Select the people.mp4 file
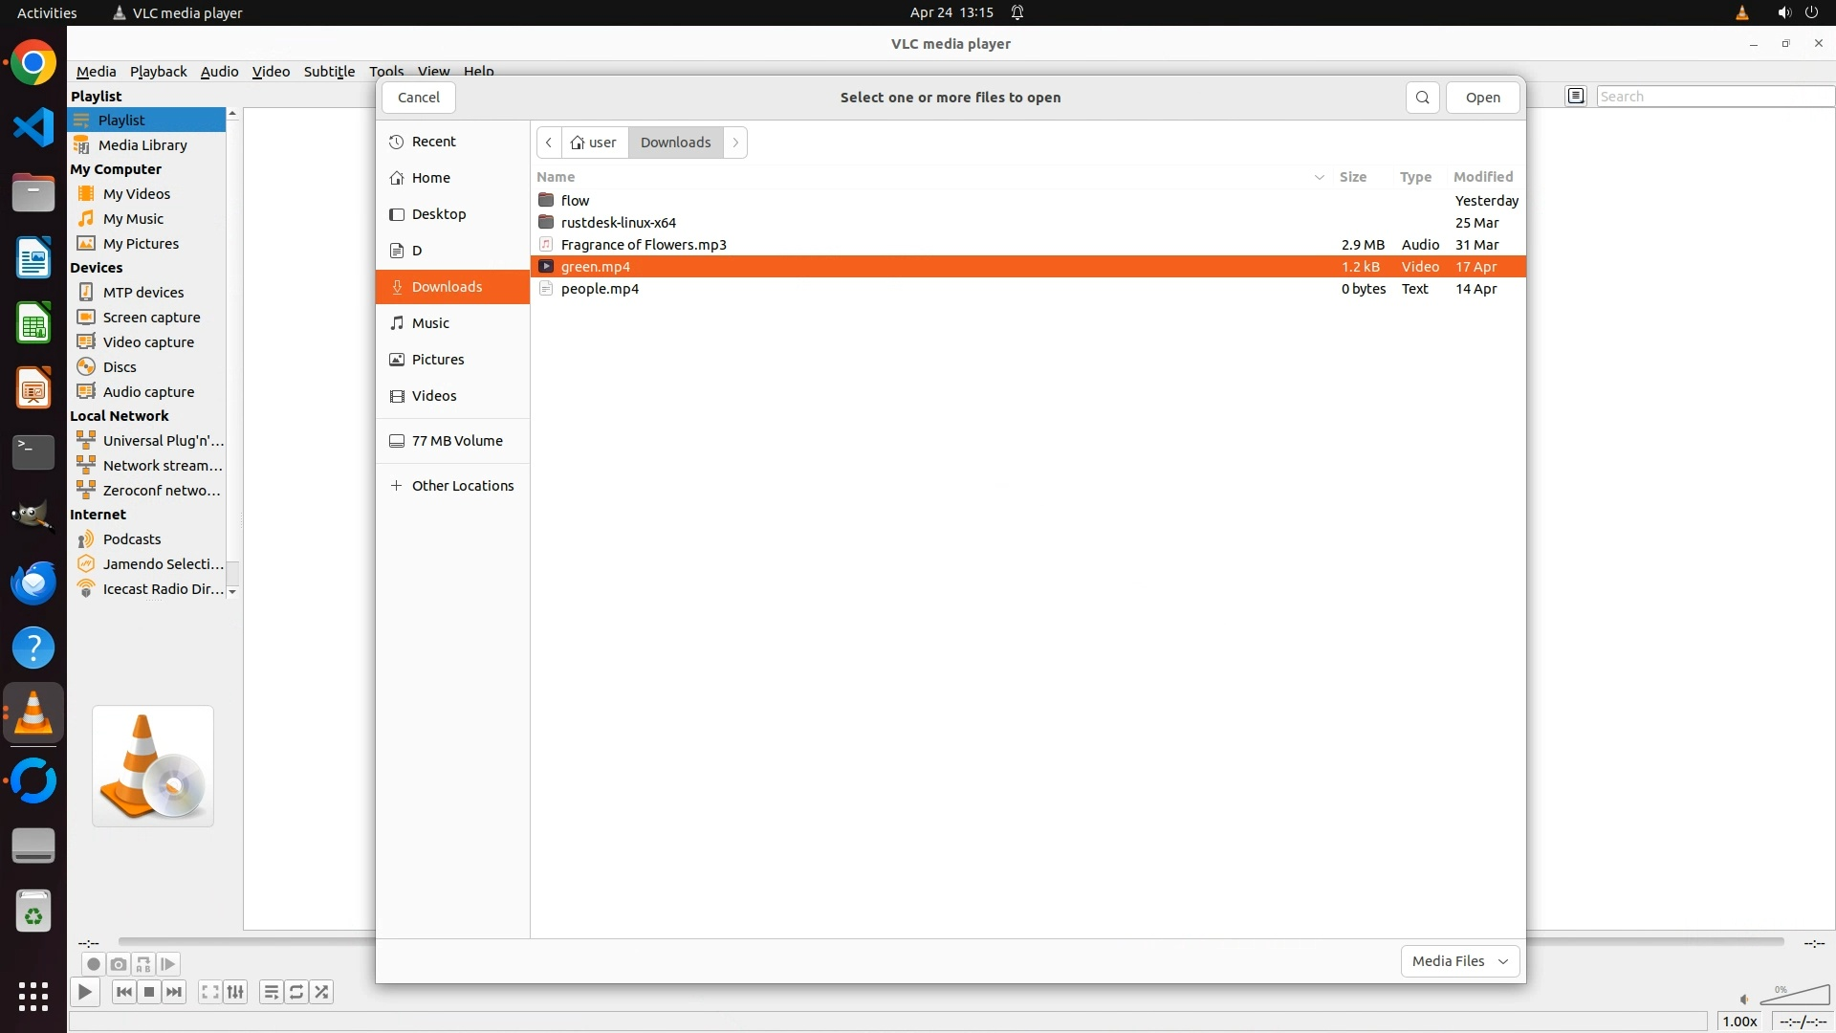Viewport: 1836px width, 1033px height. 600,289
